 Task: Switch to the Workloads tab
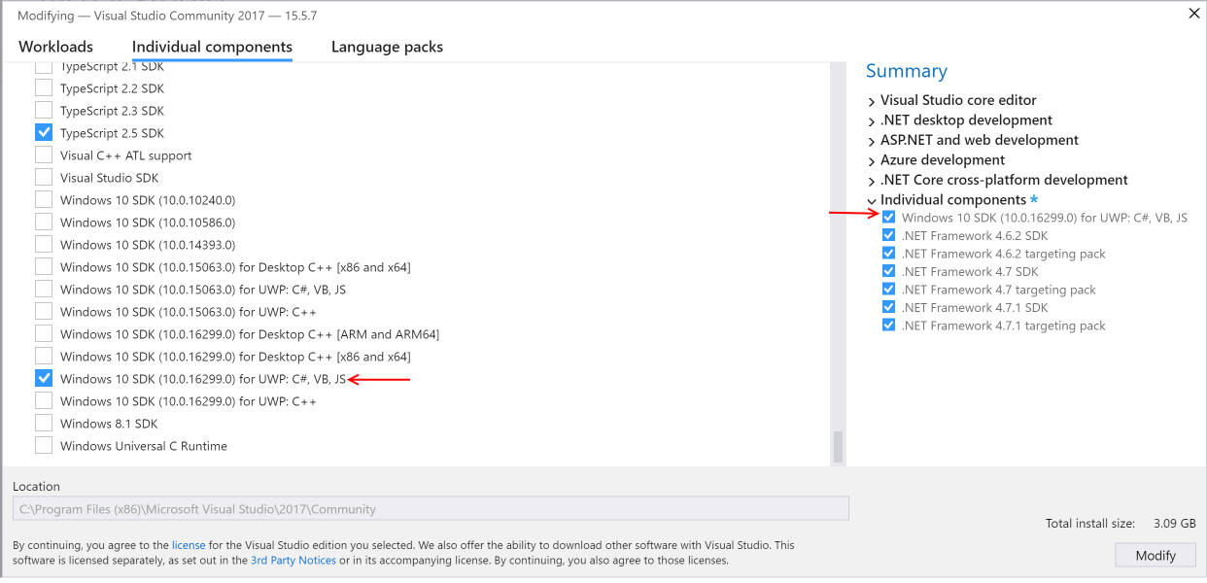click(x=55, y=47)
